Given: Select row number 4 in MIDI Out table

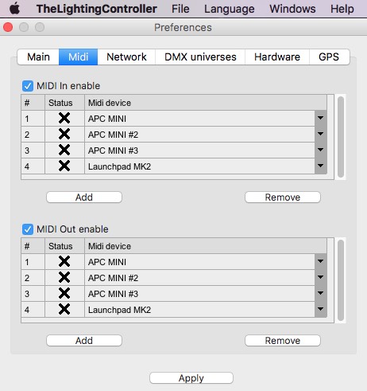Looking at the screenshot, I should click(33, 310).
